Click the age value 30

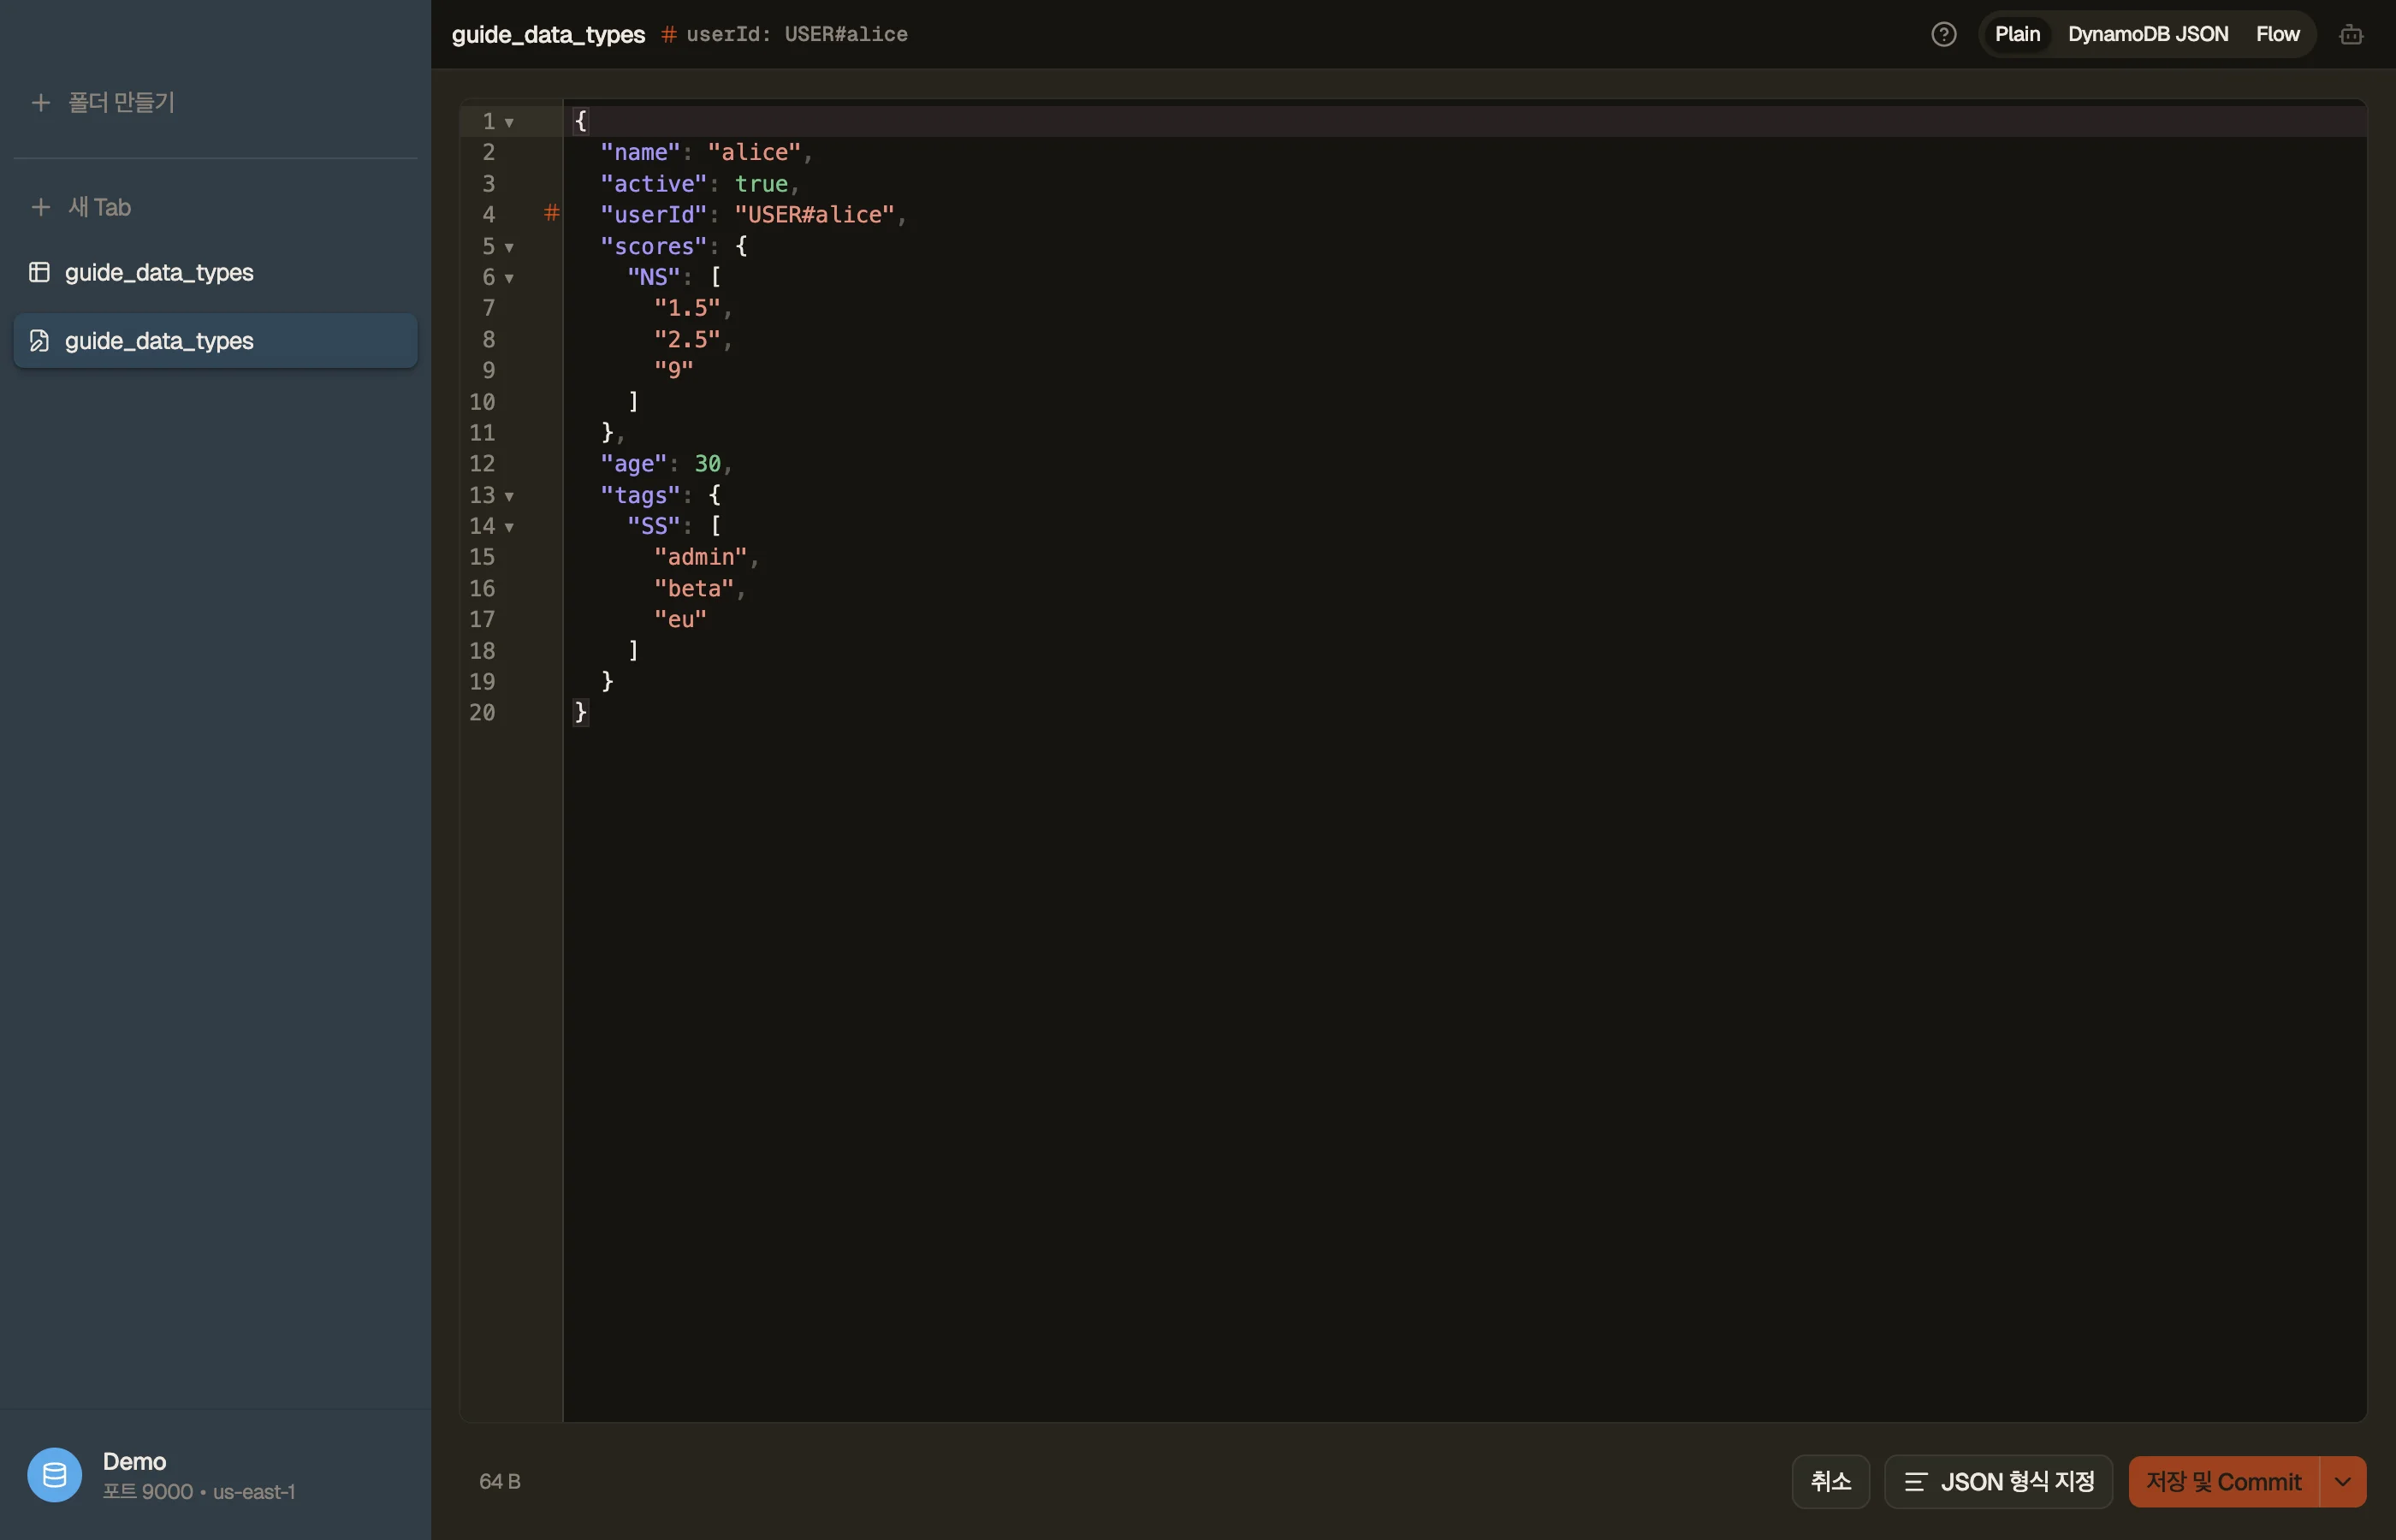coord(707,464)
